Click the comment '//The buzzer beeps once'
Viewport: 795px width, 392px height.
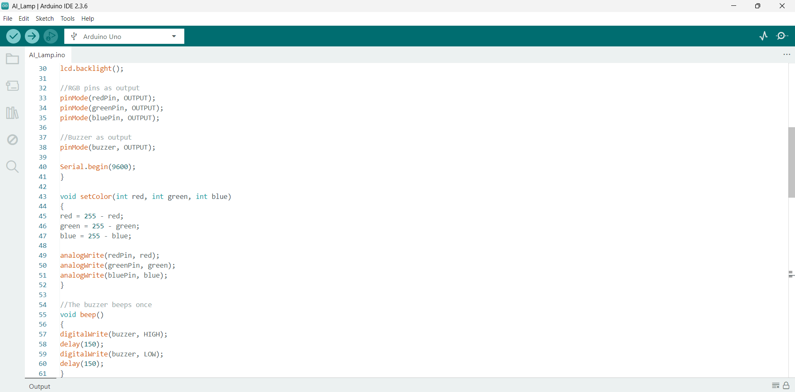pos(106,305)
